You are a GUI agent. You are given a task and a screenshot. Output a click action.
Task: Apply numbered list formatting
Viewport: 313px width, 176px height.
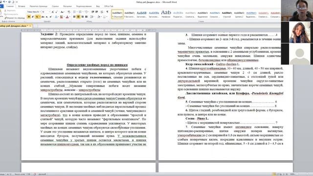click(81, 12)
